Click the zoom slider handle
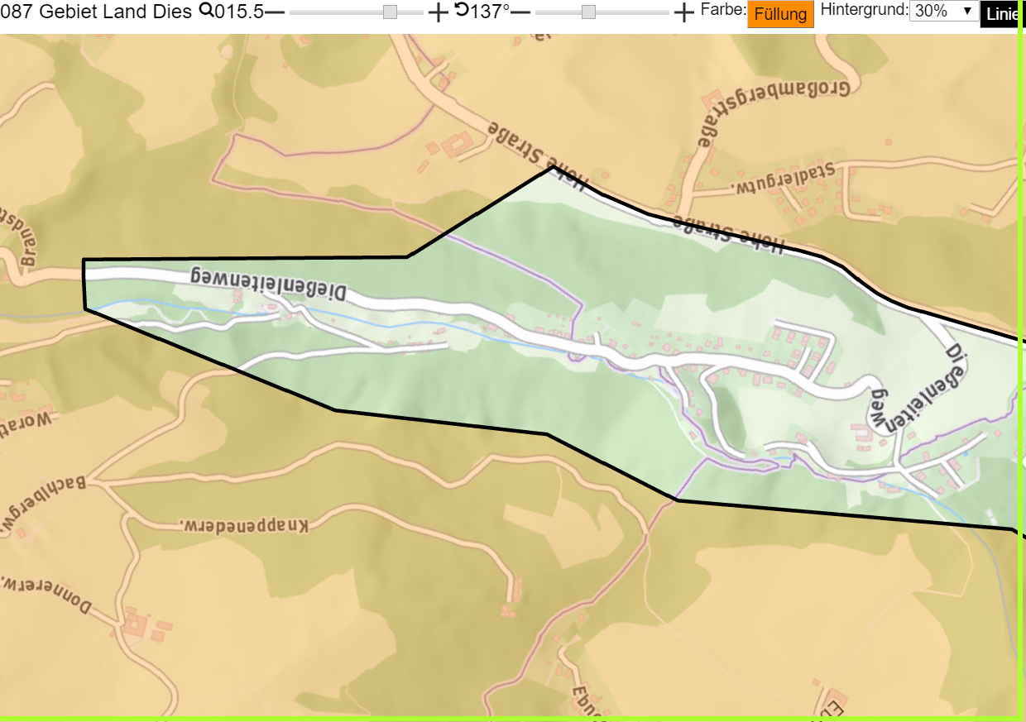Viewport: 1026px width, 722px height. pos(391,12)
